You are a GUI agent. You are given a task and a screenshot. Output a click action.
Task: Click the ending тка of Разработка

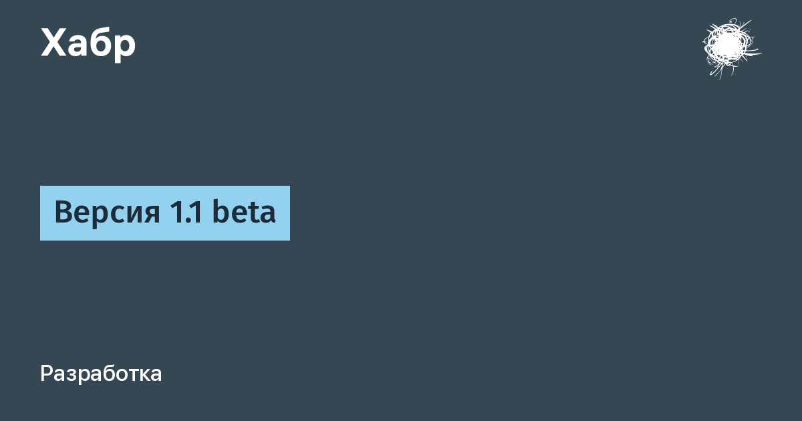tap(147, 376)
